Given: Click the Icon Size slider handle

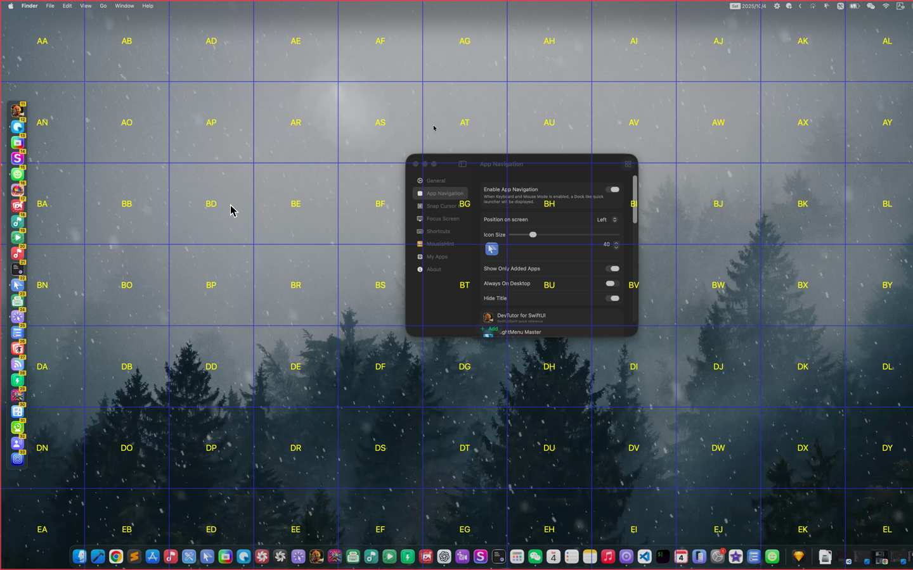Looking at the screenshot, I should click(533, 235).
